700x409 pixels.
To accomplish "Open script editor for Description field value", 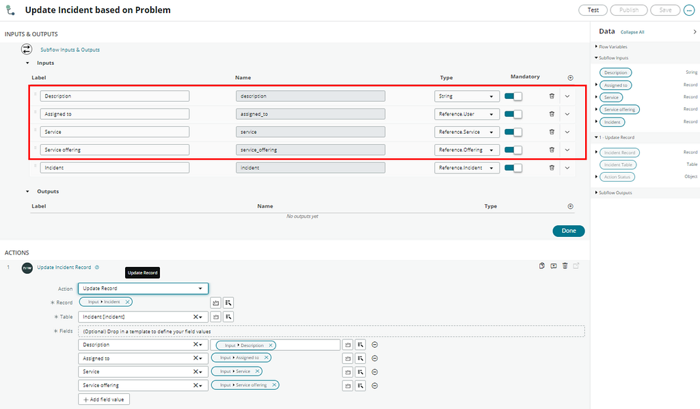I will click(348, 345).
